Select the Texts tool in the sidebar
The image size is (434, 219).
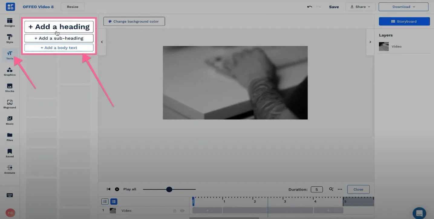10,55
